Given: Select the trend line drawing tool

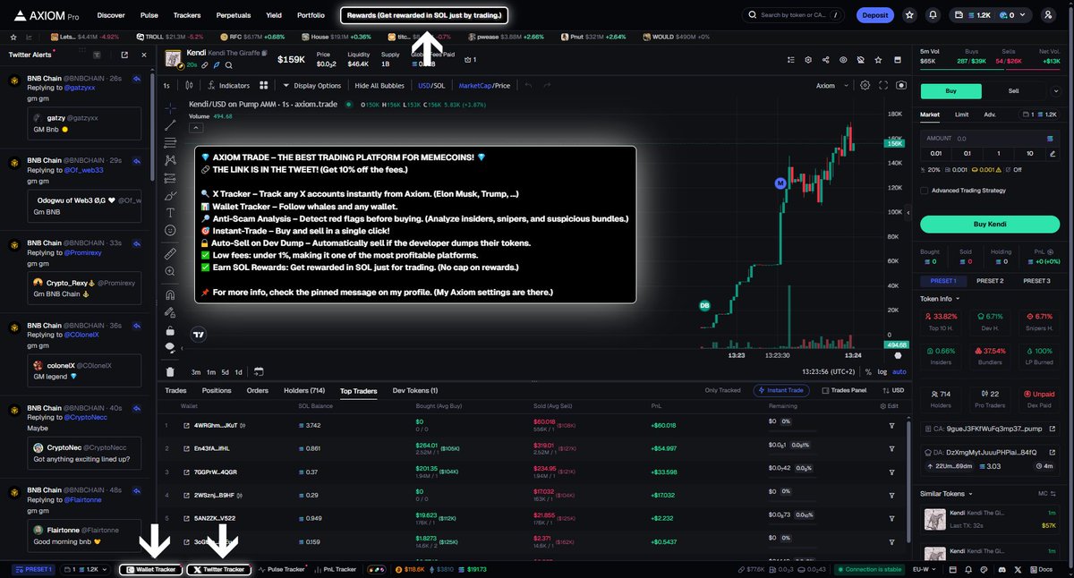Looking at the screenshot, I should pos(170,125).
